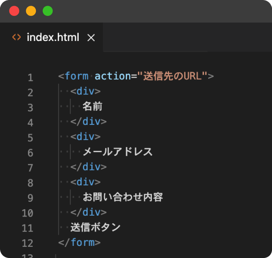Viewport: 272px width, 258px height.
Task: Click the opening div tag on line 5
Action: [86, 136]
